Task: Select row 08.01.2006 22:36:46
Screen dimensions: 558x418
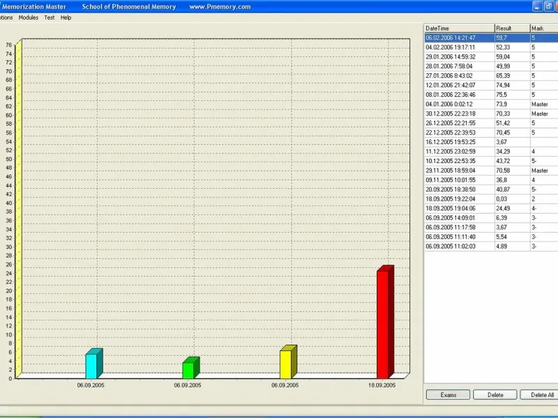Action: 491,95
